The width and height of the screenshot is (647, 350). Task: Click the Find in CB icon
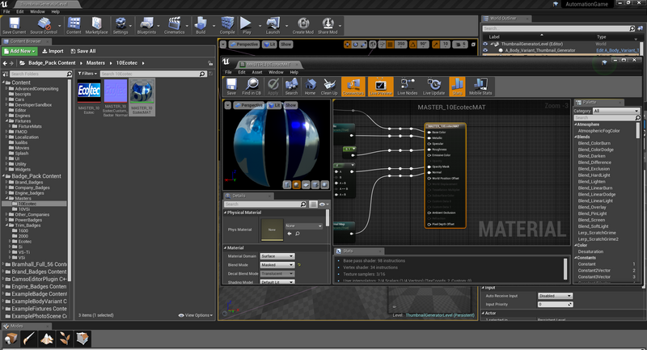coord(253,85)
